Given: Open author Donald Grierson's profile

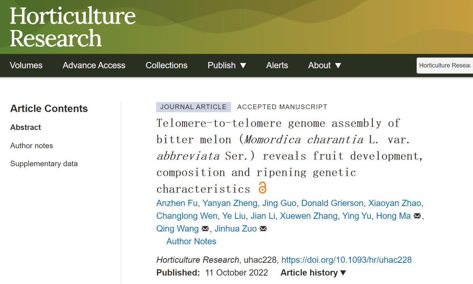Looking at the screenshot, I should 332,203.
